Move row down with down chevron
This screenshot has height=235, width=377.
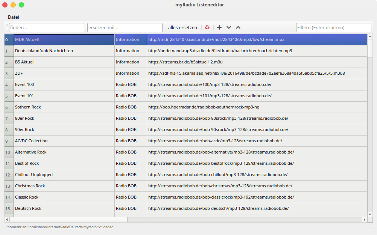[x=229, y=27]
